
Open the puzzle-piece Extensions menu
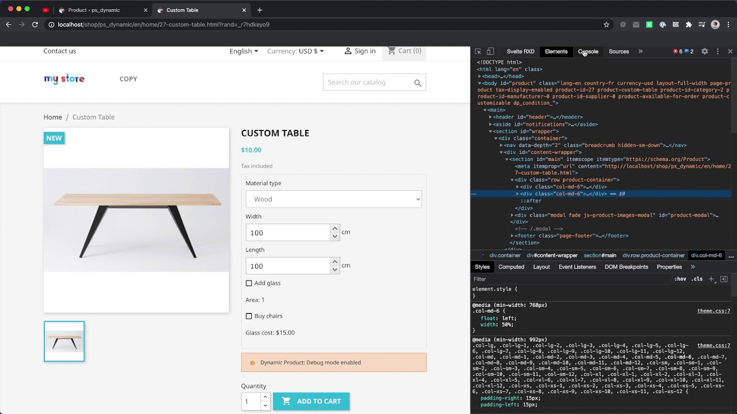click(689, 25)
